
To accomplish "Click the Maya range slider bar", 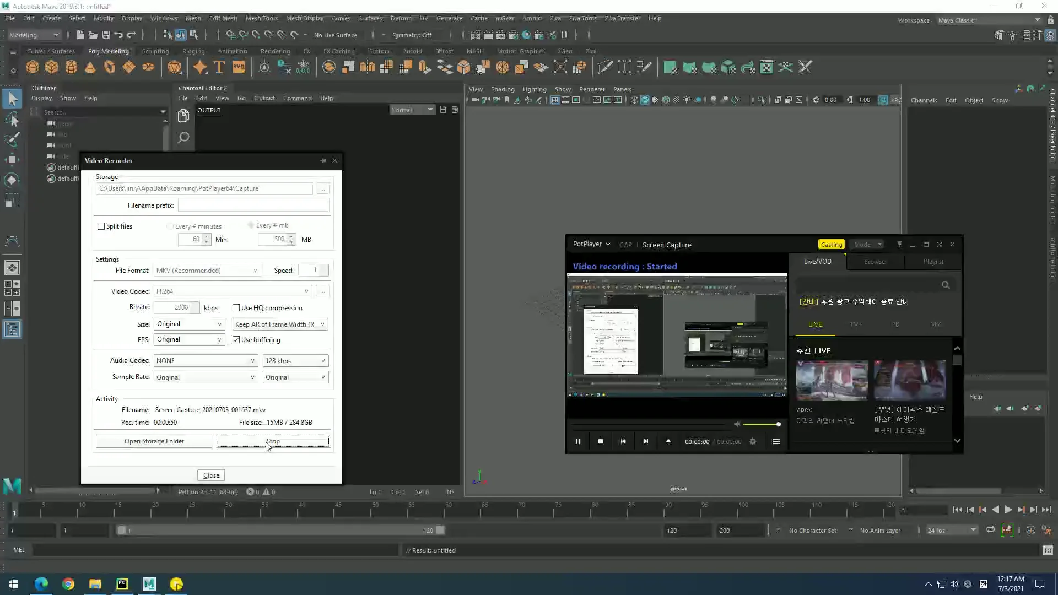I will tap(281, 530).
